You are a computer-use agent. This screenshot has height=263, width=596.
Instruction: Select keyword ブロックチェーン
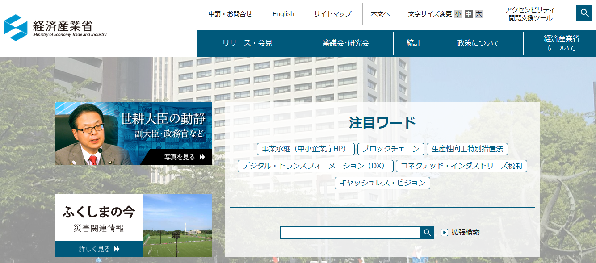(x=391, y=149)
